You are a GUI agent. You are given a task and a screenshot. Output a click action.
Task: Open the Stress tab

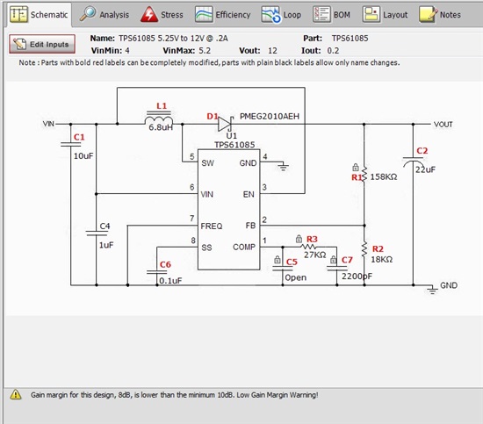[x=162, y=14]
